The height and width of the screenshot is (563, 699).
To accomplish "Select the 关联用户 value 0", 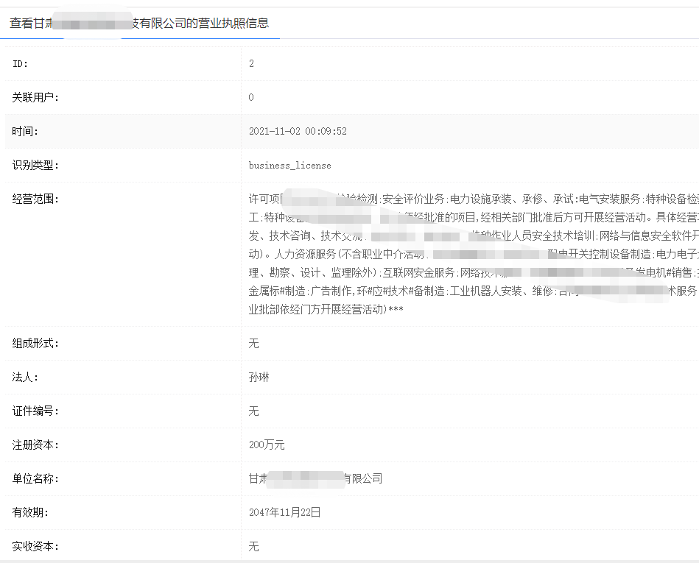I will tap(251, 98).
